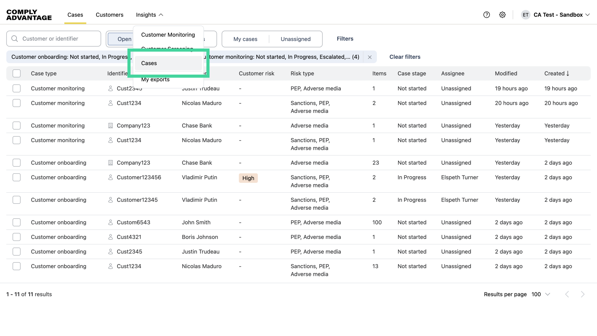Collapse the Insights dropdown menu
The height and width of the screenshot is (336, 597).
[x=150, y=15]
